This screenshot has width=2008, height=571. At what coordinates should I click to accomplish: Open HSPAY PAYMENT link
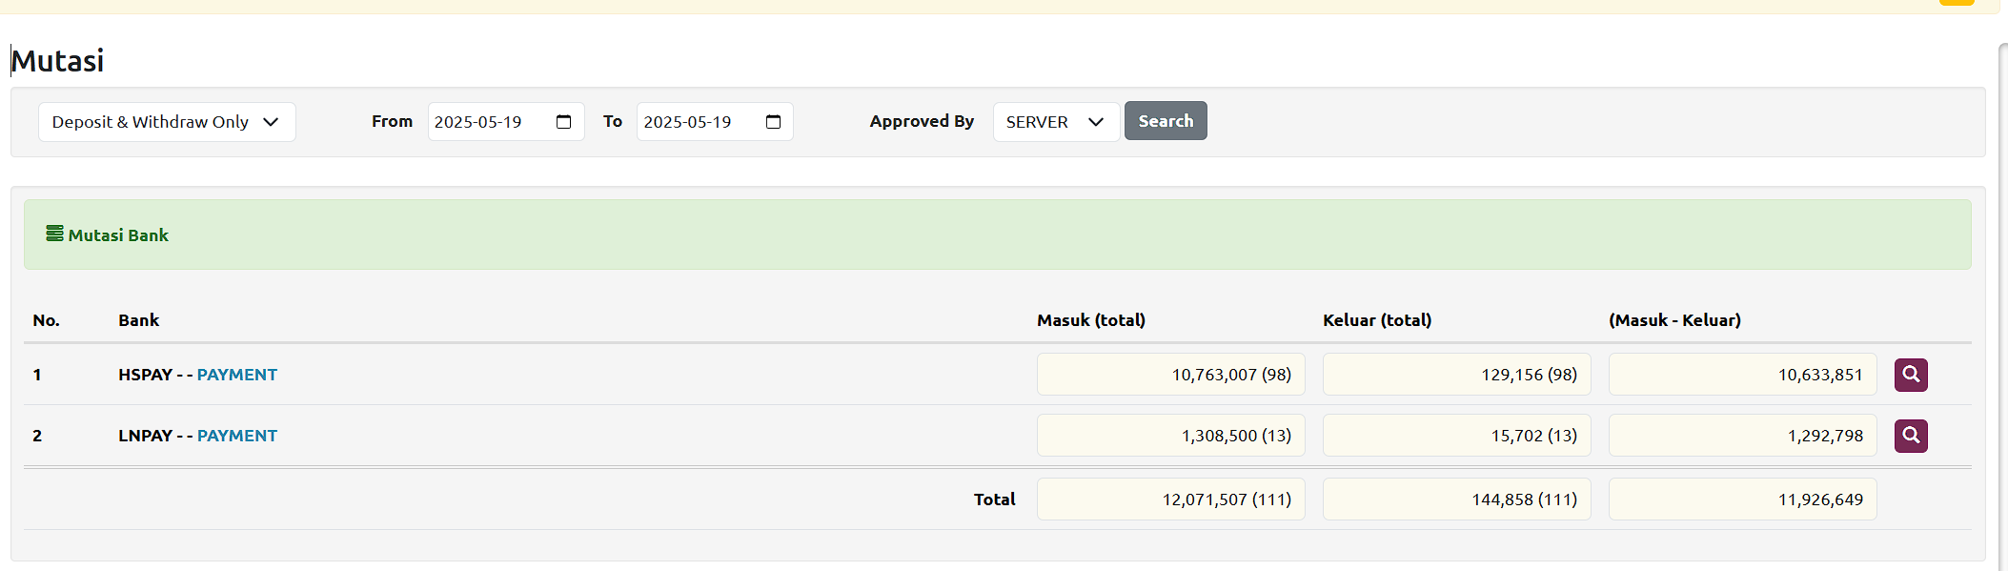click(236, 375)
